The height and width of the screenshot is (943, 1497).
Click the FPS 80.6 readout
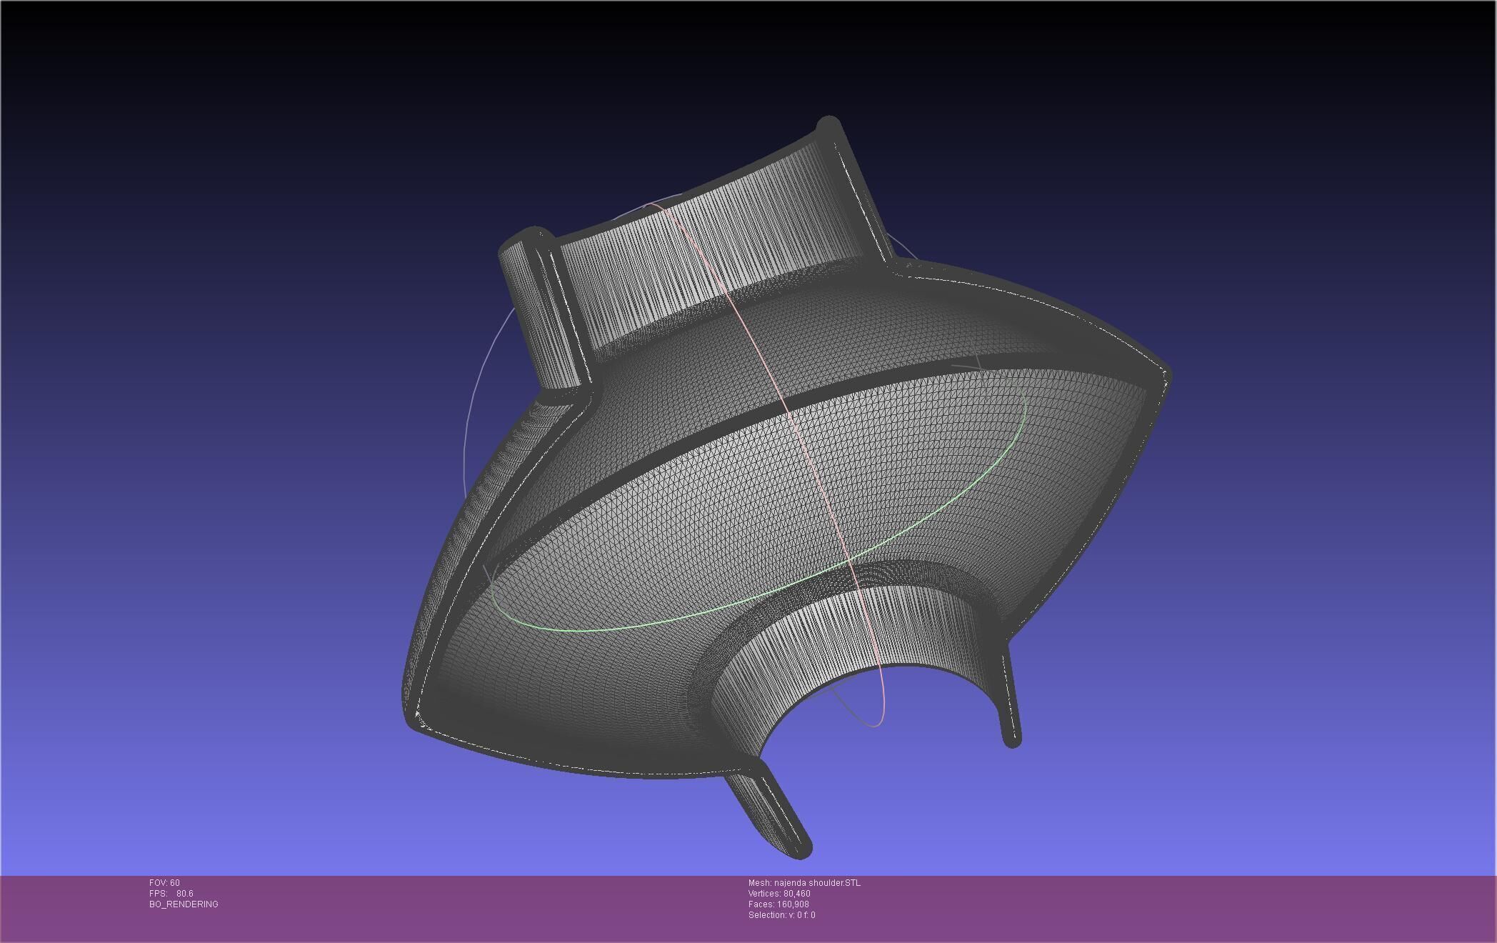click(171, 894)
